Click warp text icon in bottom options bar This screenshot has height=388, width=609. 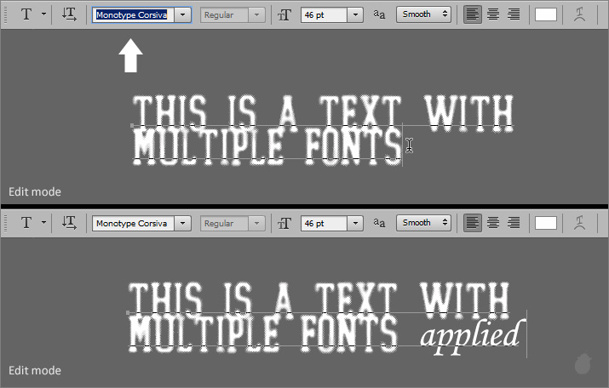(581, 223)
